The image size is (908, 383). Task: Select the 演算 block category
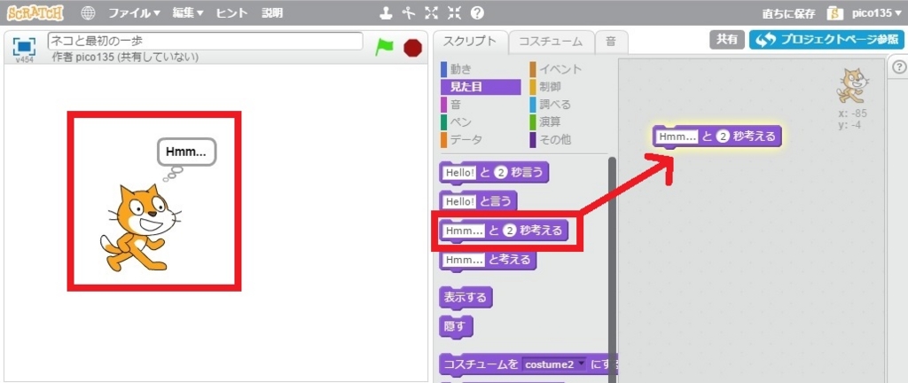coord(545,122)
